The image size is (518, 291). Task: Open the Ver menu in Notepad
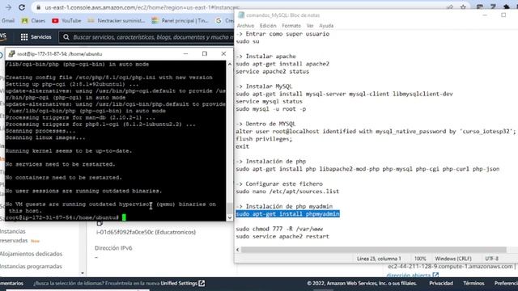[x=309, y=25]
